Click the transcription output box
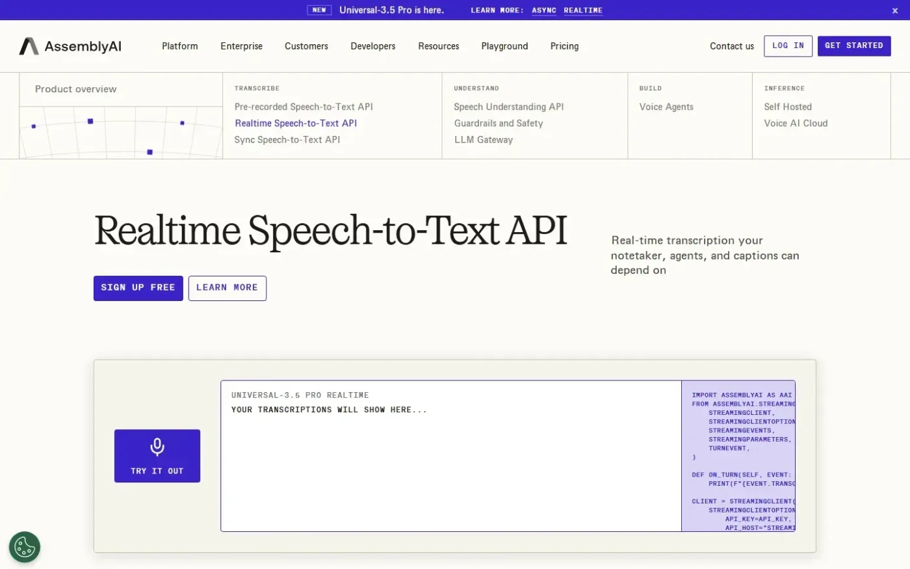Image resolution: width=910 pixels, height=569 pixels. (451, 456)
